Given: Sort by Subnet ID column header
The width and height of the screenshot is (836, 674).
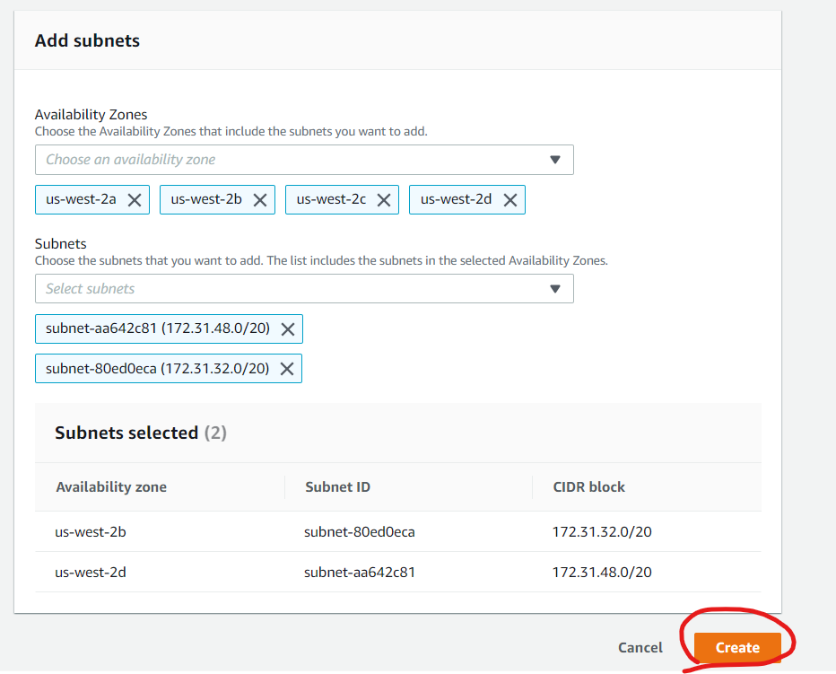Looking at the screenshot, I should 337,486.
